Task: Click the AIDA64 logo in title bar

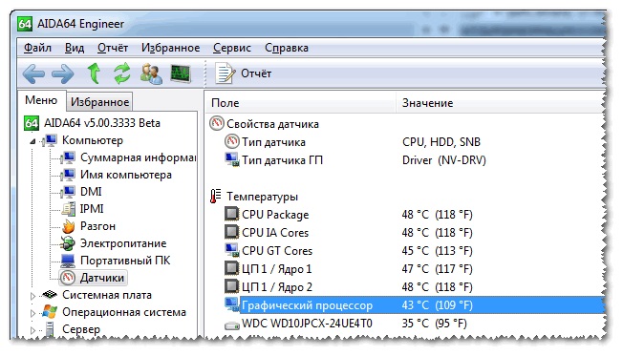Action: click(24, 24)
